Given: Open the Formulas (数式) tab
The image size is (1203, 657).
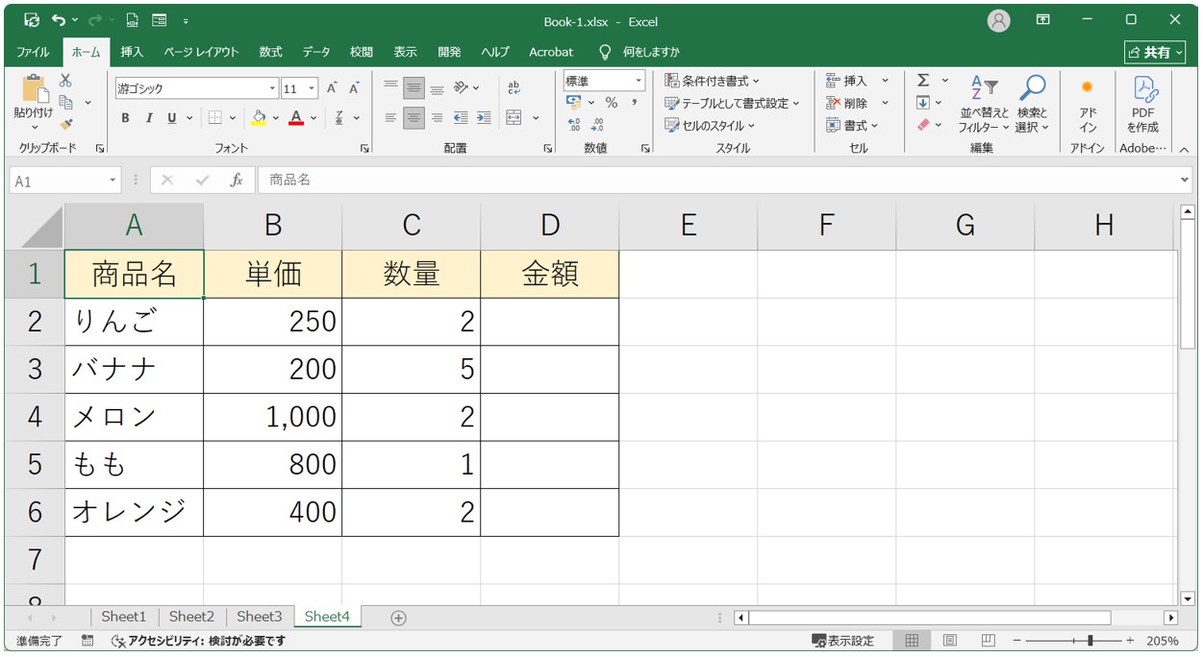Looking at the screenshot, I should (x=270, y=52).
